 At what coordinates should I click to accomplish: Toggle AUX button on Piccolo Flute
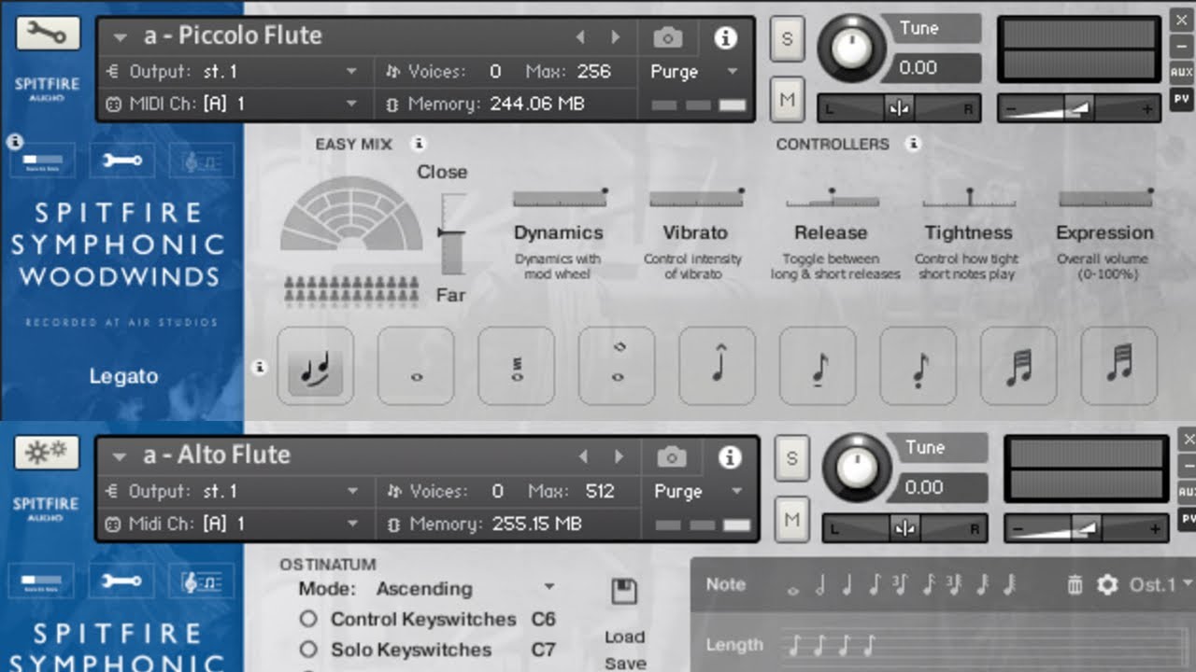1182,72
